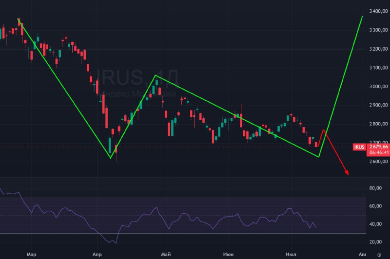Click time axis label Июн

228,254
